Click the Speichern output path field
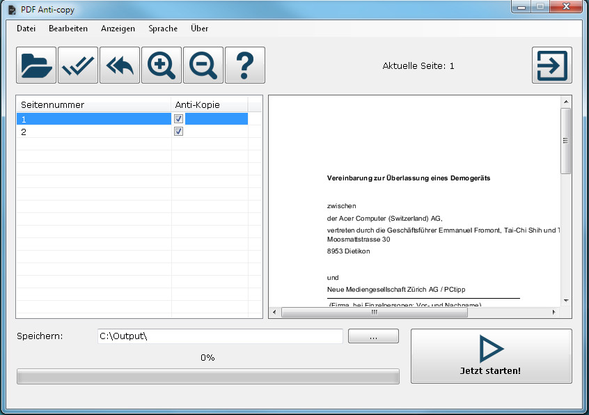The image size is (589, 415). (220, 336)
